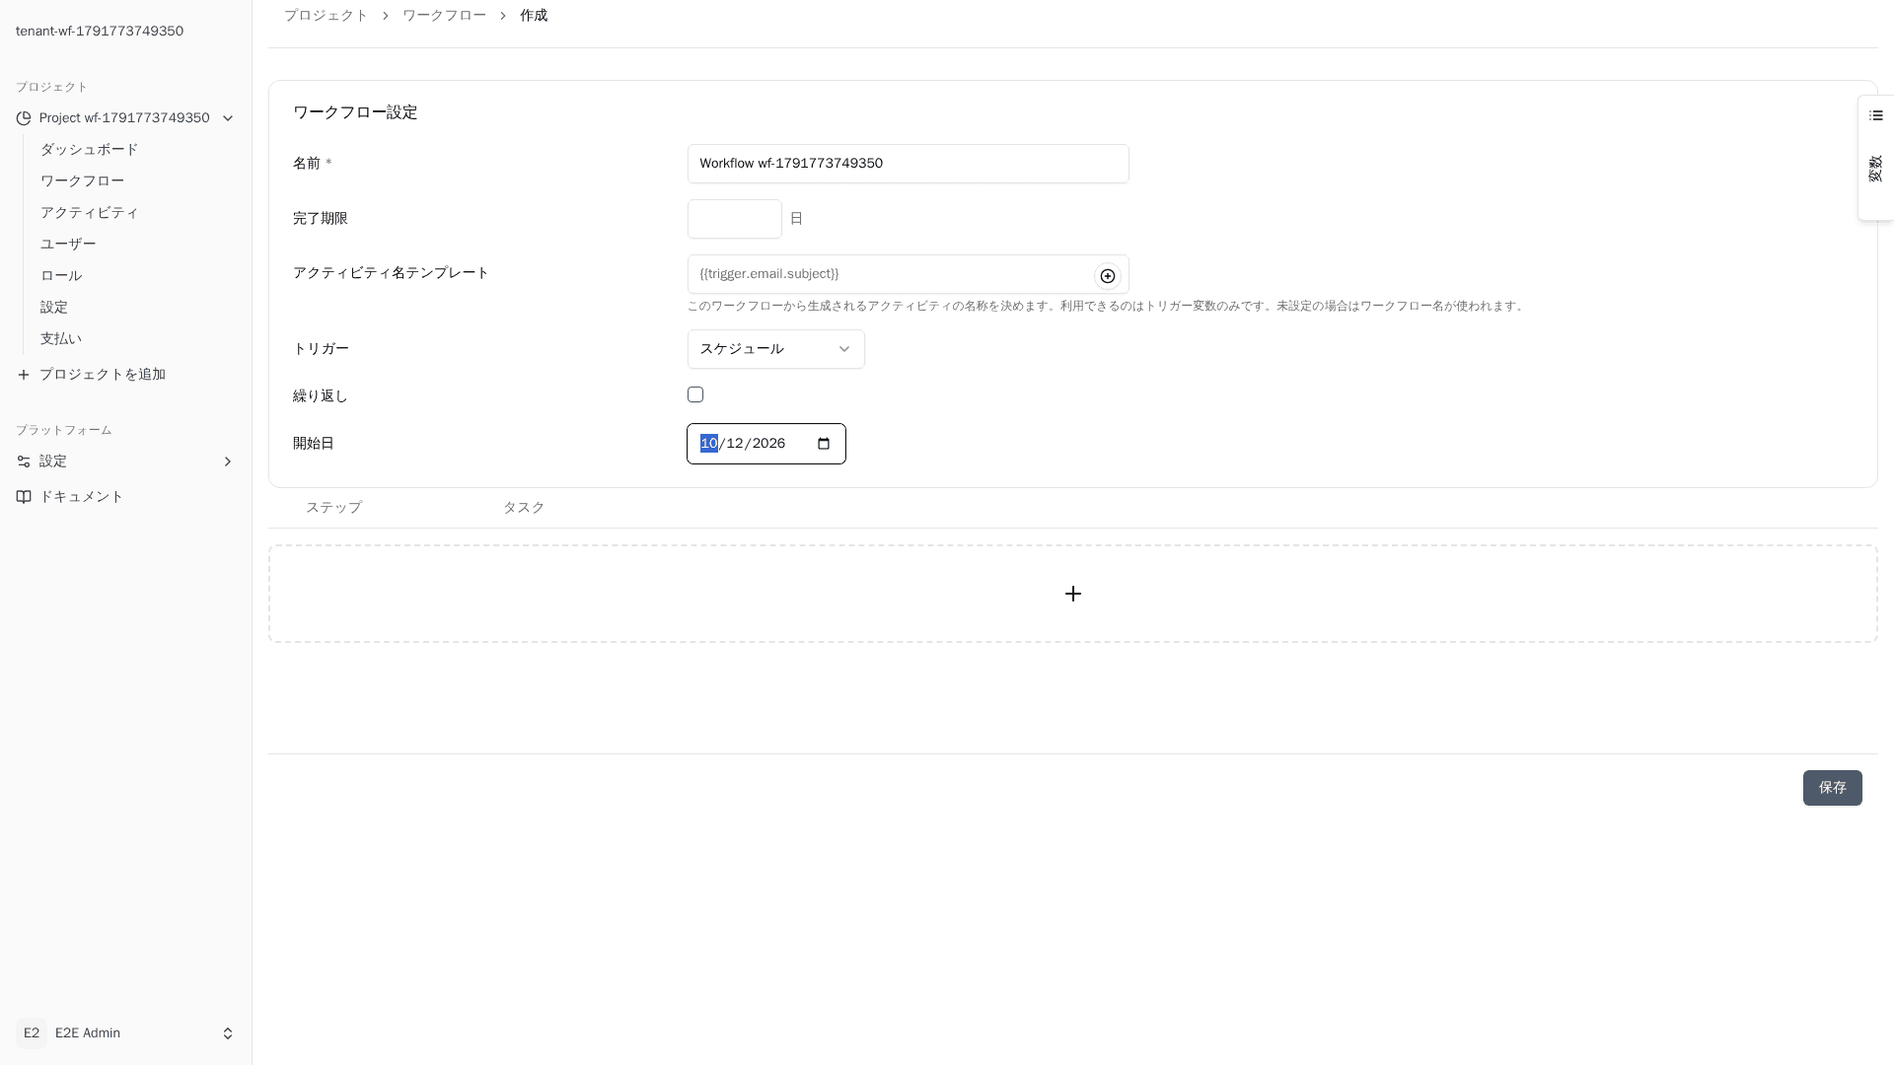The image size is (1894, 1065).
Task: Click the 作成 breadcrumb text
Action: [534, 16]
